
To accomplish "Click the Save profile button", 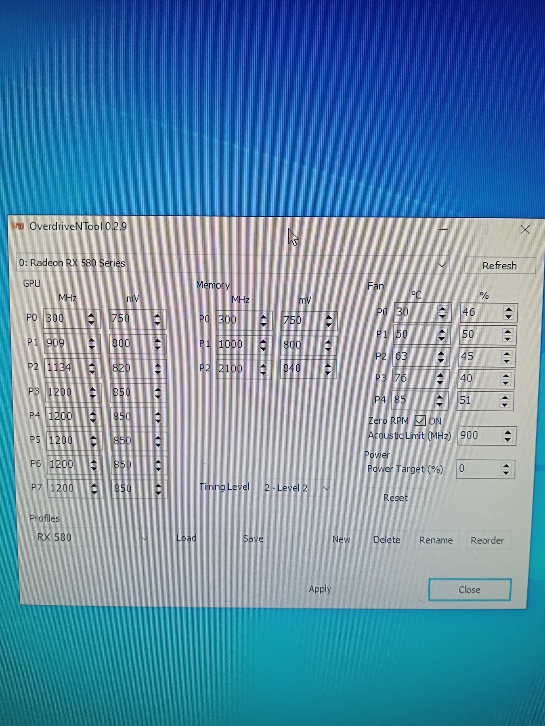I will click(253, 538).
